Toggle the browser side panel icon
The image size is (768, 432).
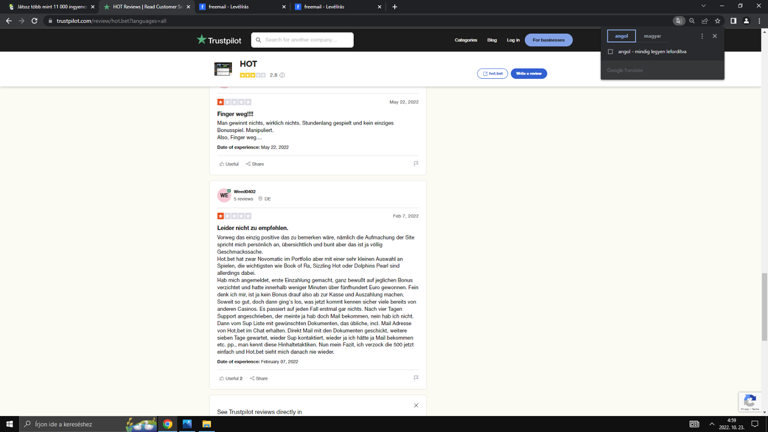coord(733,21)
